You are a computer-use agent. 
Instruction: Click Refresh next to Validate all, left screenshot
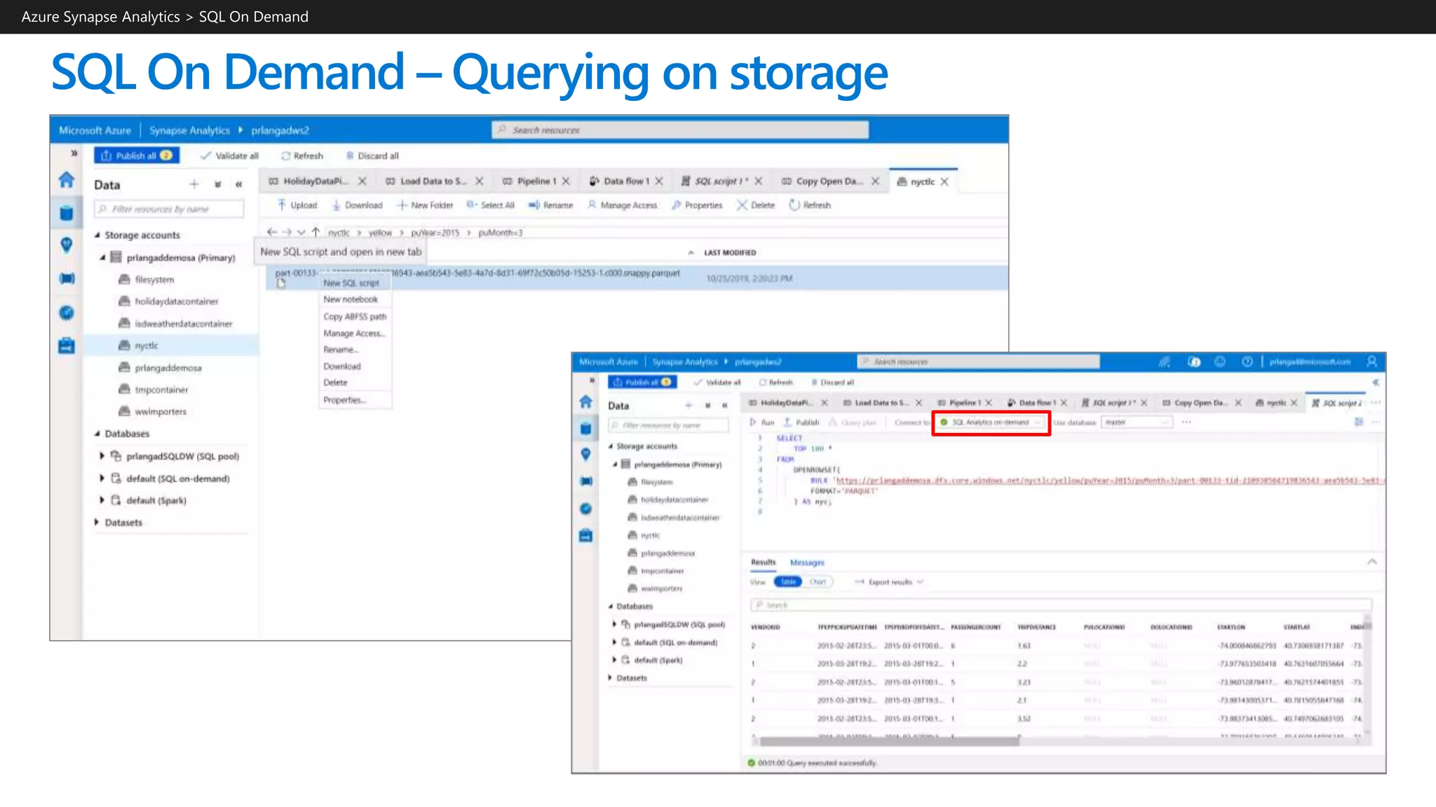click(x=302, y=156)
